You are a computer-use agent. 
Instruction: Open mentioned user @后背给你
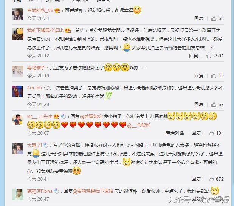point(91,116)
